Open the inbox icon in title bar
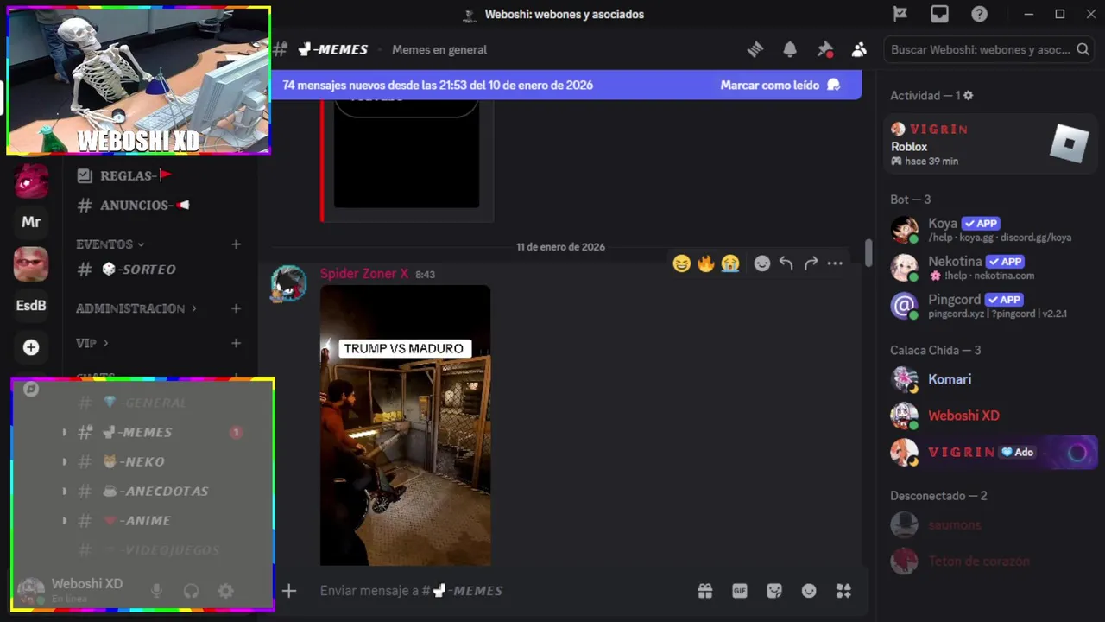This screenshot has height=622, width=1105. [x=939, y=14]
